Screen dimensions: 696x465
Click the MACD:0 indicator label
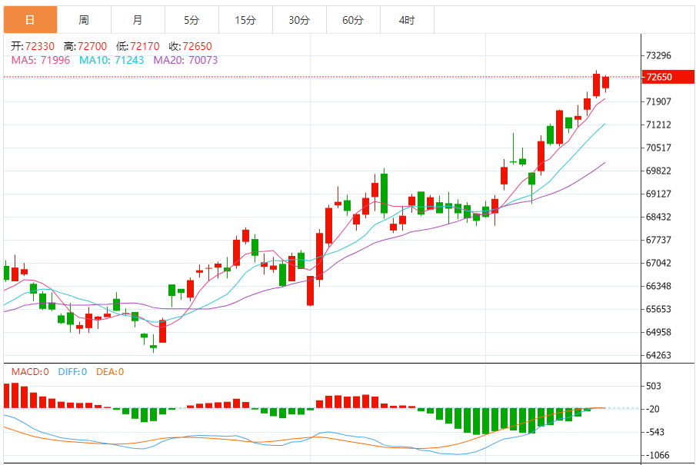pos(30,372)
